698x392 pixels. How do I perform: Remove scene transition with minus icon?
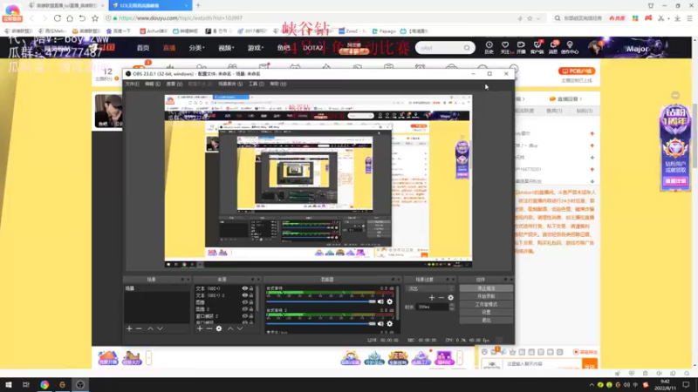tap(441, 297)
